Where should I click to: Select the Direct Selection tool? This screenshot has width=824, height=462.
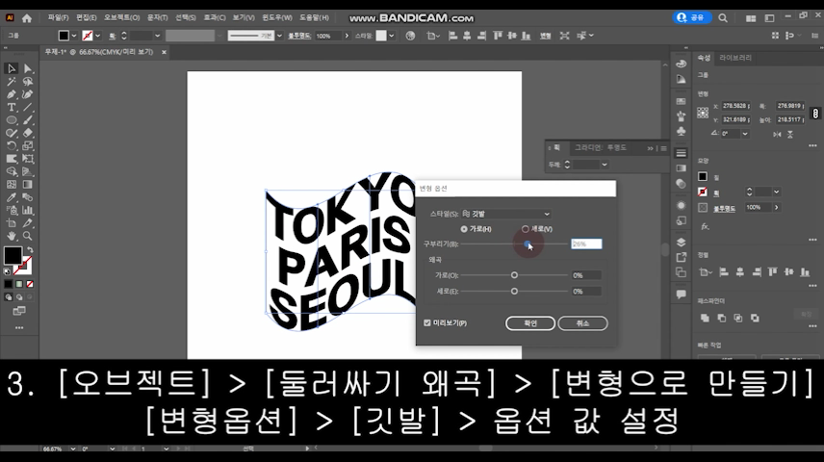click(28, 69)
